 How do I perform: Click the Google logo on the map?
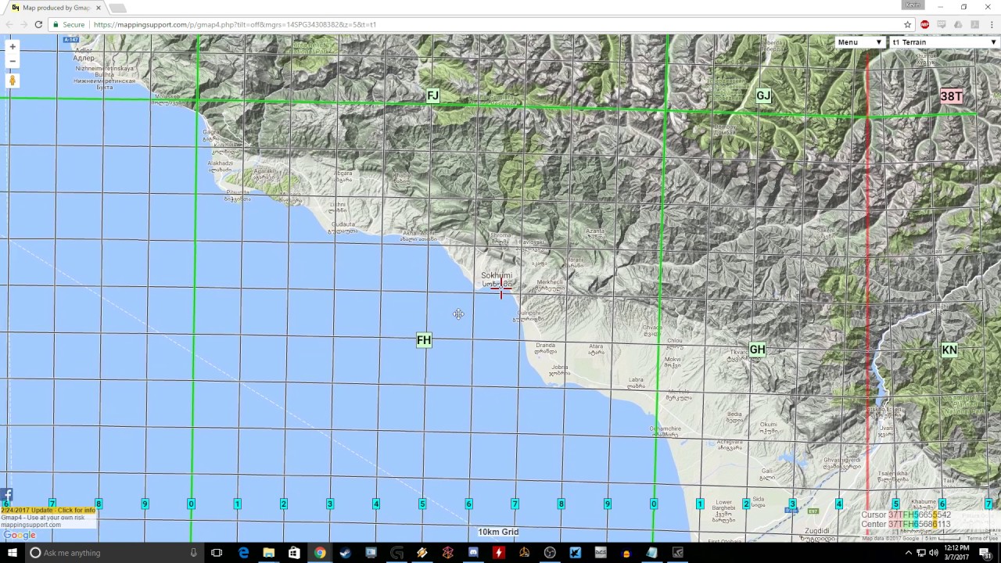tap(20, 535)
